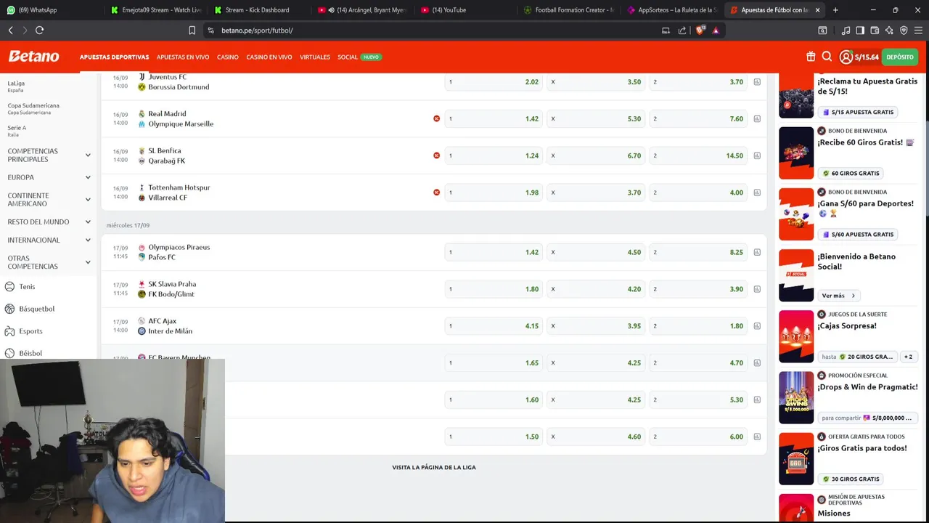Click Brave Shields lion icon in address bar
929x523 pixels.
700,31
